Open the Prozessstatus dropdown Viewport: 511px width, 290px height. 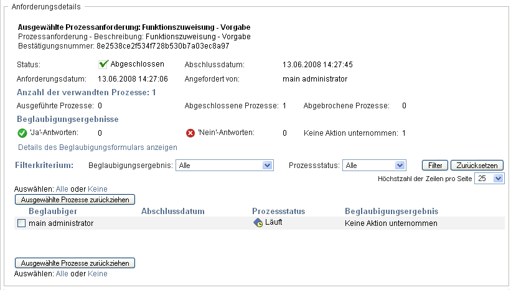tap(374, 166)
